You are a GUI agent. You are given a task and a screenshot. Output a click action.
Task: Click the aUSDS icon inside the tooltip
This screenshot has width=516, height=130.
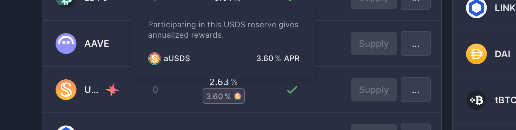coord(155,58)
